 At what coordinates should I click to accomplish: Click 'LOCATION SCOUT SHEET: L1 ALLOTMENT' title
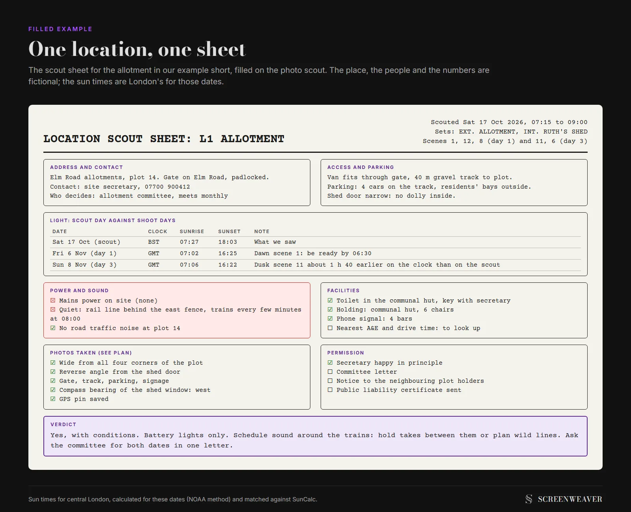click(x=164, y=139)
